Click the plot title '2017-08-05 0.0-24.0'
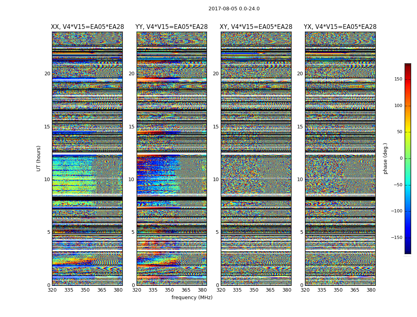Image resolution: width=417 pixels, height=317 pixels. (234, 9)
